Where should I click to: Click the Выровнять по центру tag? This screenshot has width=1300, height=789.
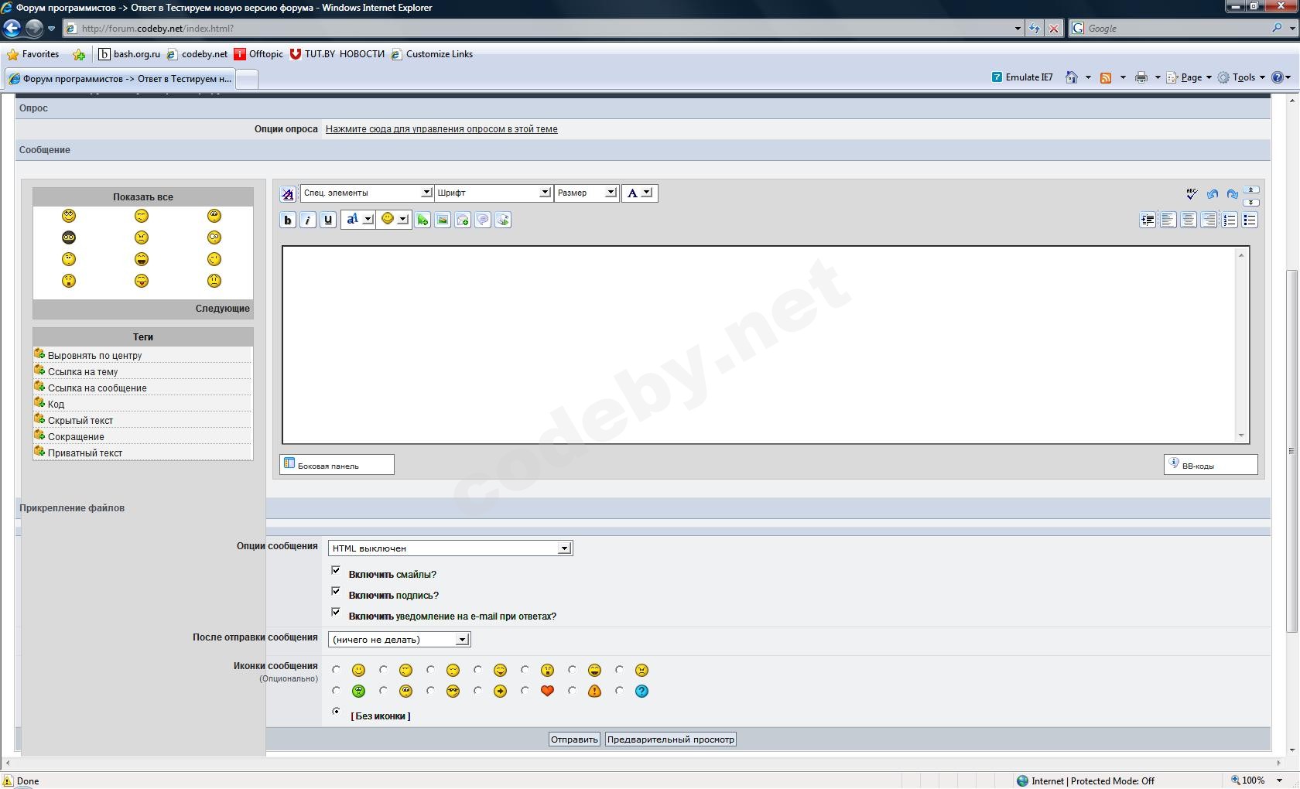click(94, 356)
